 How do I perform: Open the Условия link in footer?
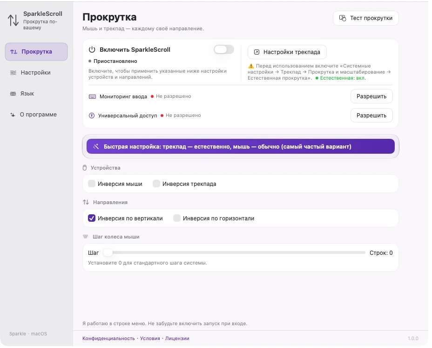pos(150,338)
